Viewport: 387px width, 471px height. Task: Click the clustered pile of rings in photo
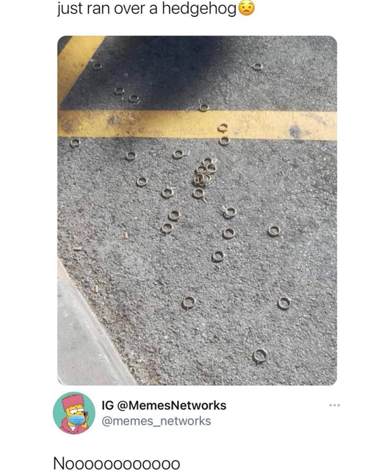tap(204, 174)
